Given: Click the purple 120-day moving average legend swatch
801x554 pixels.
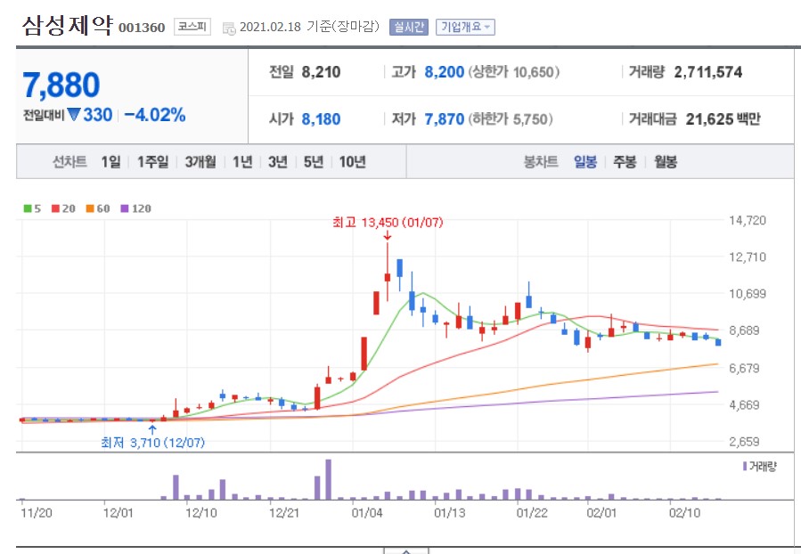Looking at the screenshot, I should tap(125, 208).
